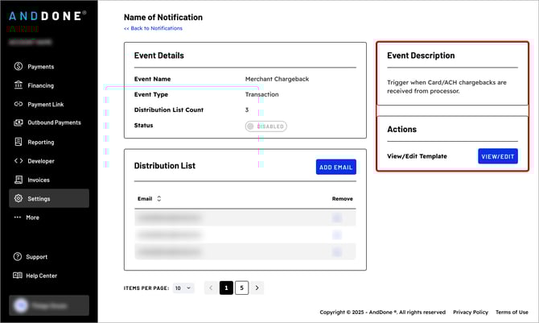This screenshot has width=539, height=323.
Task: Toggle the Disabled status switch
Action: pyautogui.click(x=266, y=126)
